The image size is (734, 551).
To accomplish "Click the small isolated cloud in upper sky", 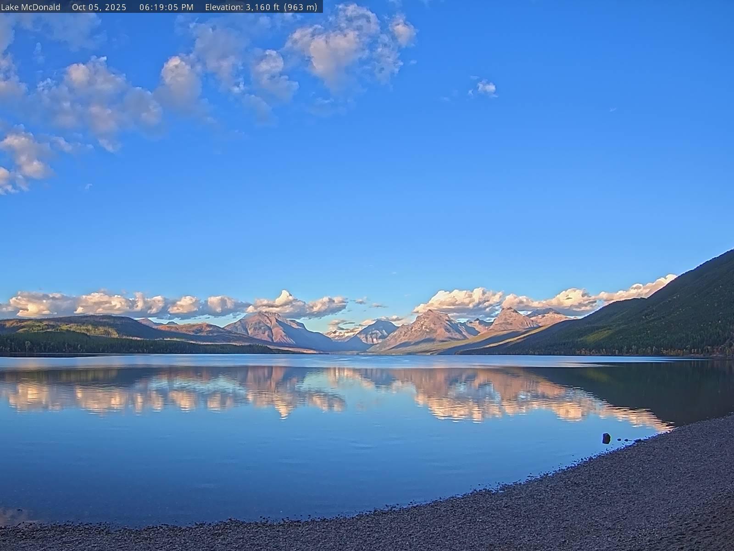I will tap(485, 87).
